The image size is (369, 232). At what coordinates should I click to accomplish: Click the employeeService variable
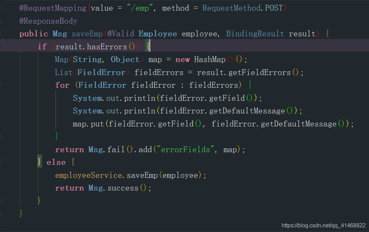88,175
